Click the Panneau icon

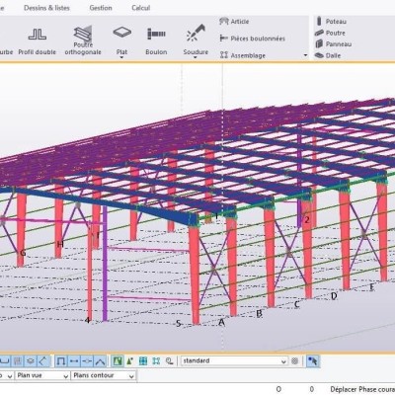coord(319,43)
